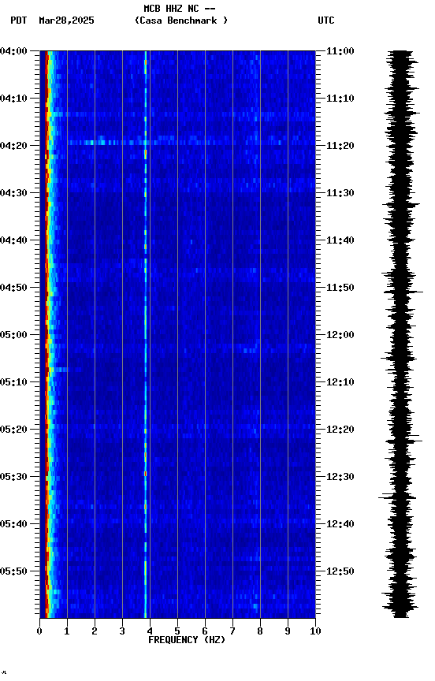Click the '10' frequency axis tick label
This screenshot has height=681, width=435.
(x=315, y=631)
